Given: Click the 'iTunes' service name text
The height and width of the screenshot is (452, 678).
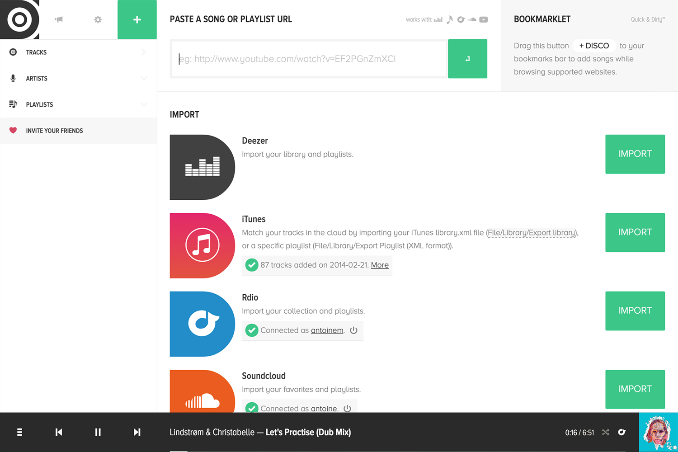Looking at the screenshot, I should point(254,219).
